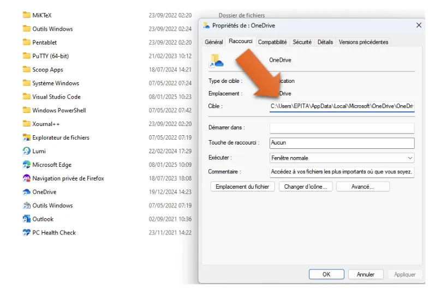The width and height of the screenshot is (441, 295).
Task: Click the MiKTeX folder icon
Action: (x=26, y=15)
